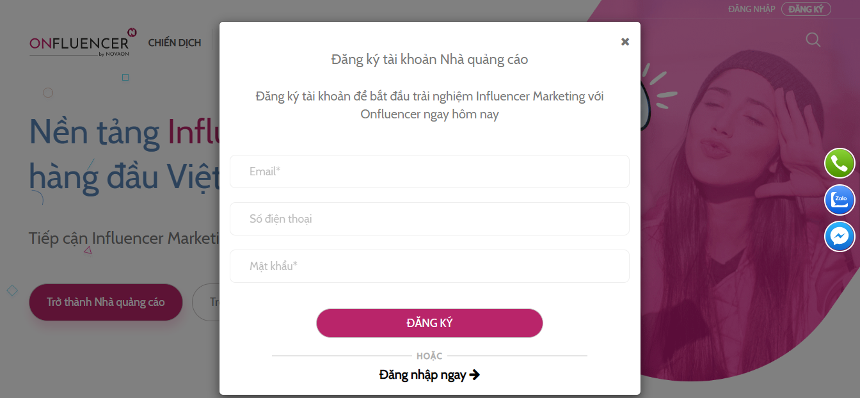Go home via the Onfluencer logo
The height and width of the screenshot is (398, 860).
83,42
